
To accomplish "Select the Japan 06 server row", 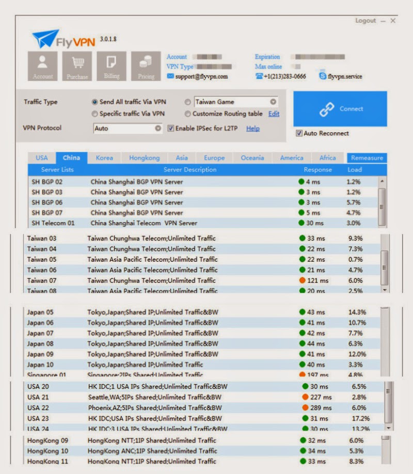I will click(202, 323).
